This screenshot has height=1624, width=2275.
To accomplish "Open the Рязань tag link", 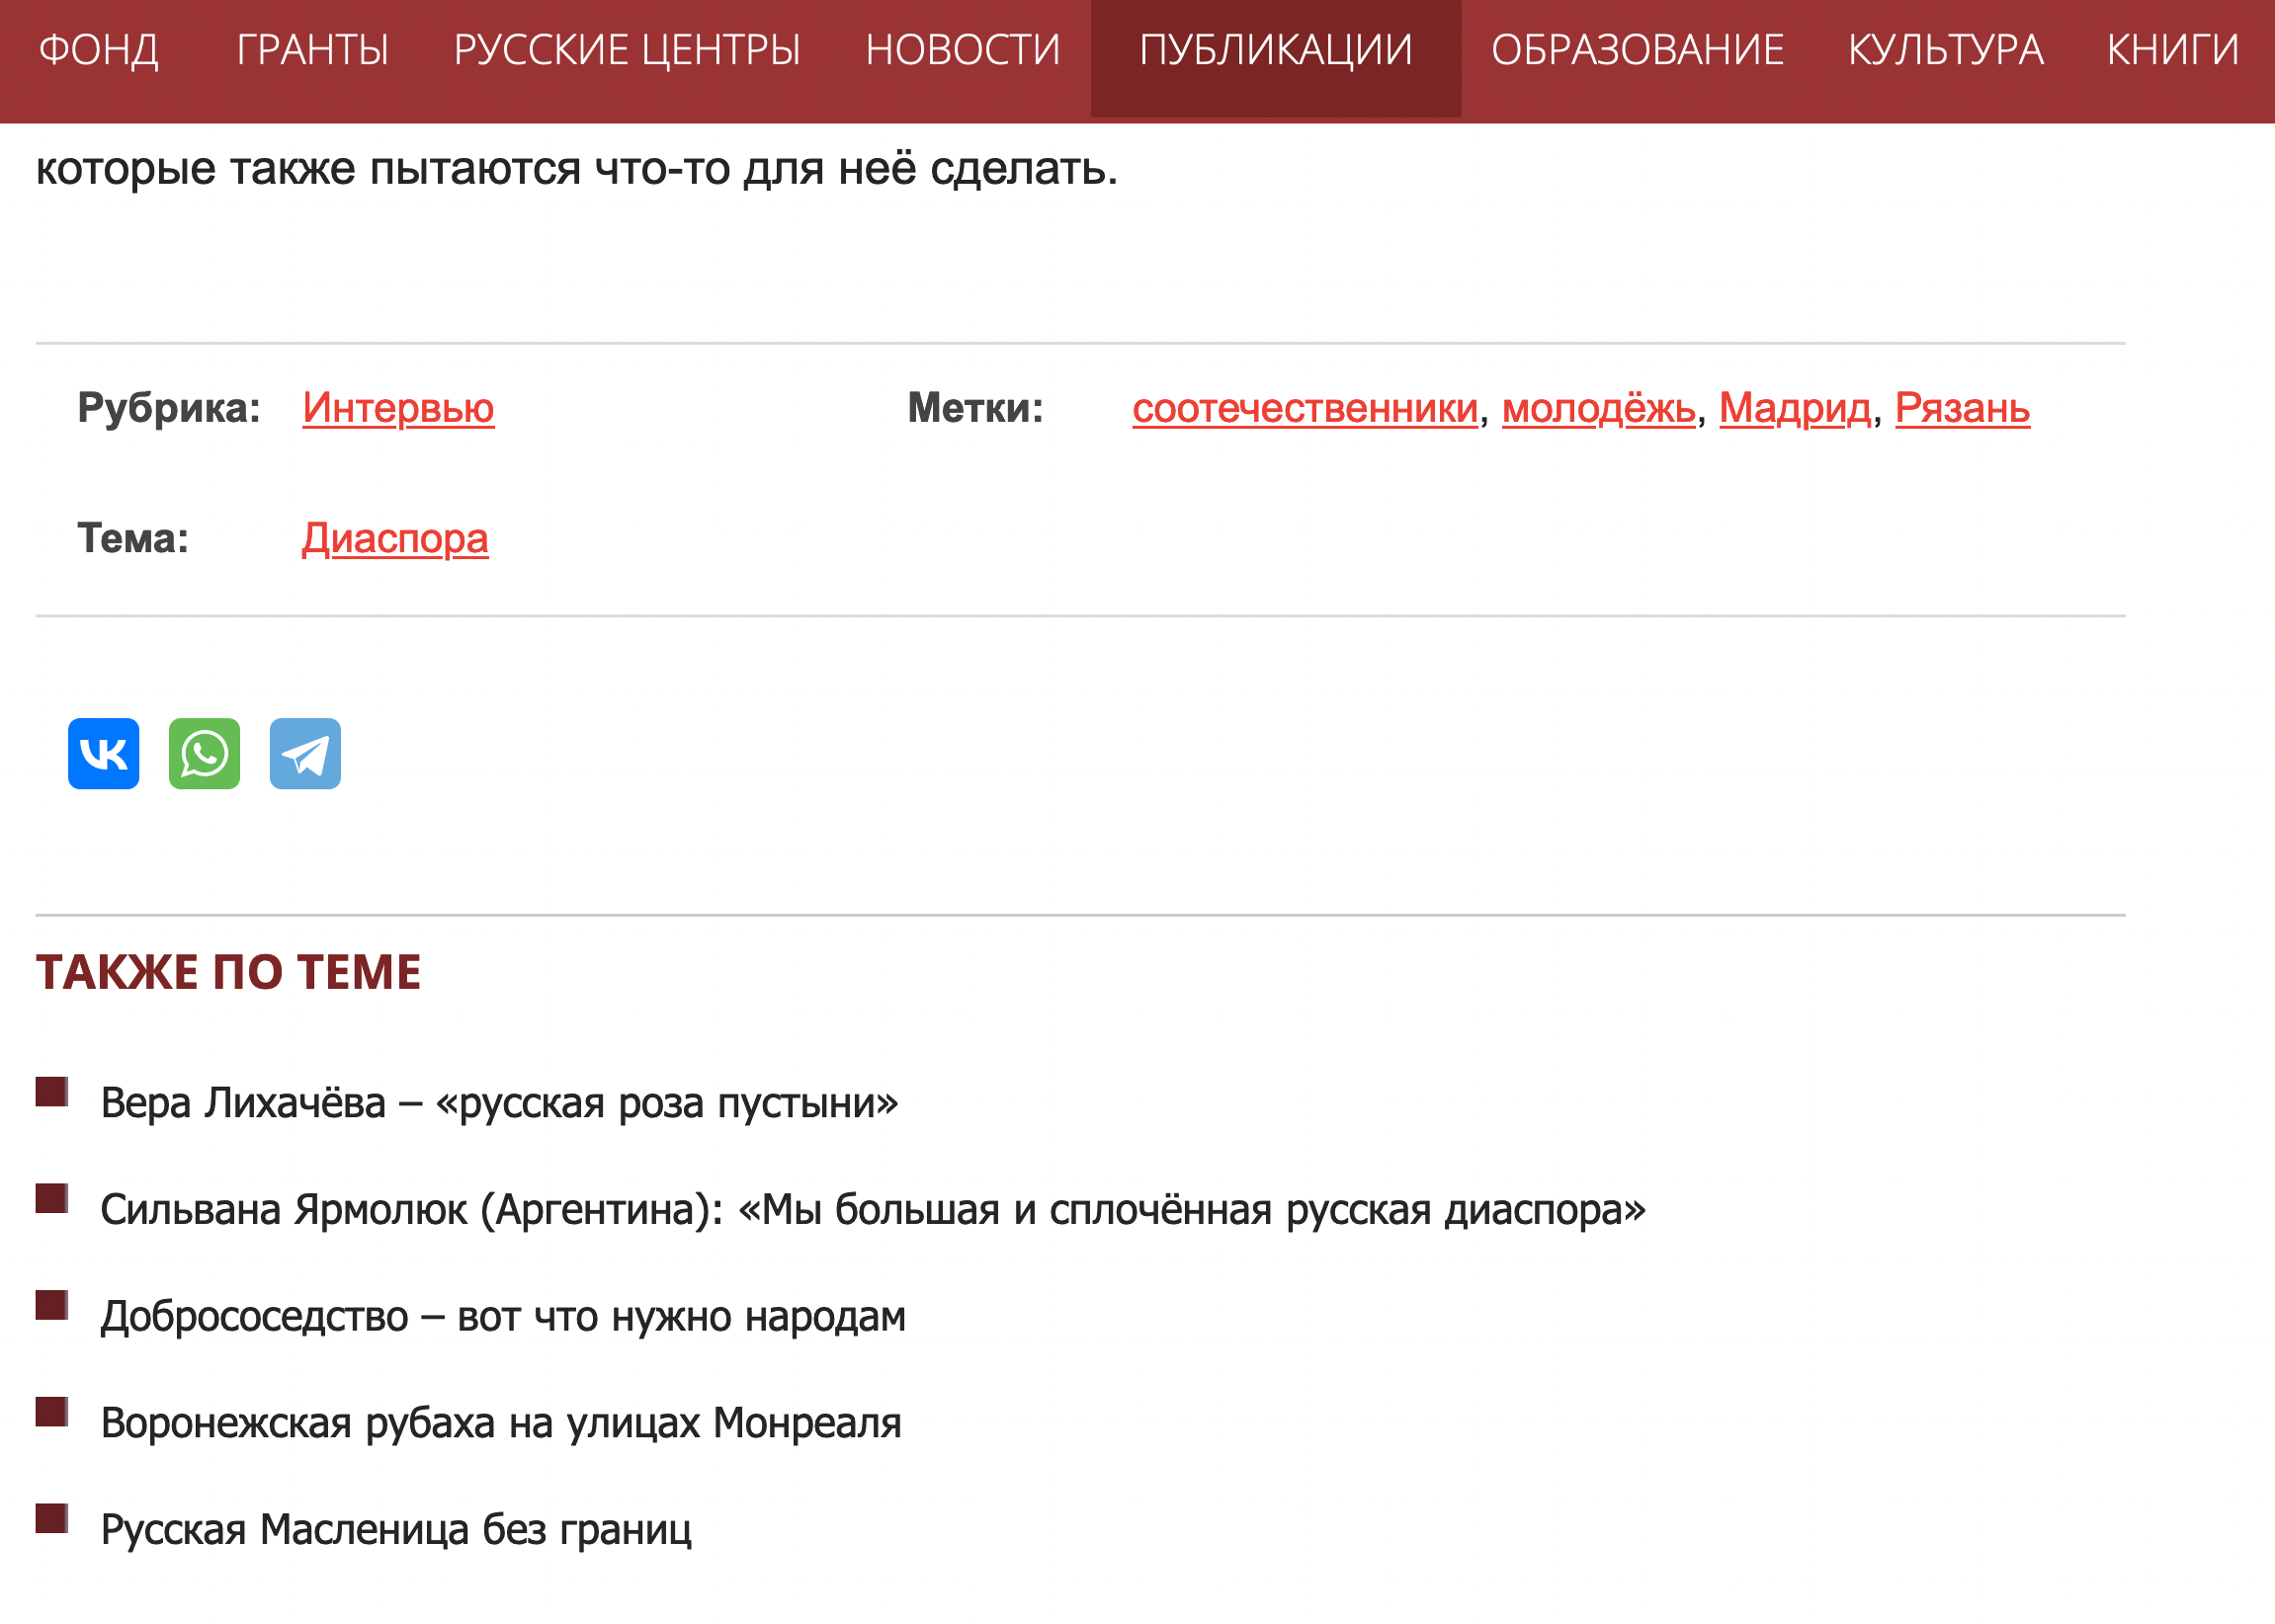I will (x=1962, y=408).
